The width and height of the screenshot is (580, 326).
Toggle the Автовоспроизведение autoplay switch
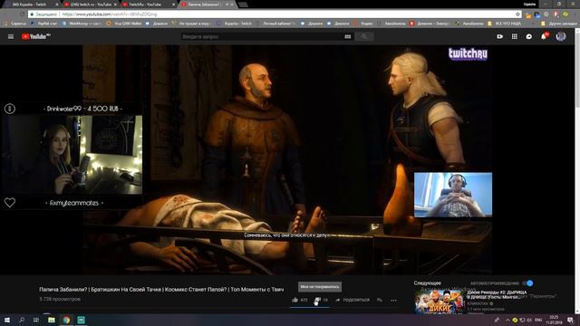click(527, 283)
